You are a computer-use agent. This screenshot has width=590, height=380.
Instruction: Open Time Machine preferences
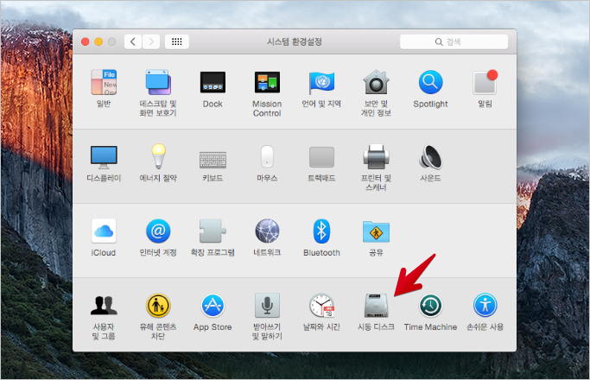tap(430, 306)
